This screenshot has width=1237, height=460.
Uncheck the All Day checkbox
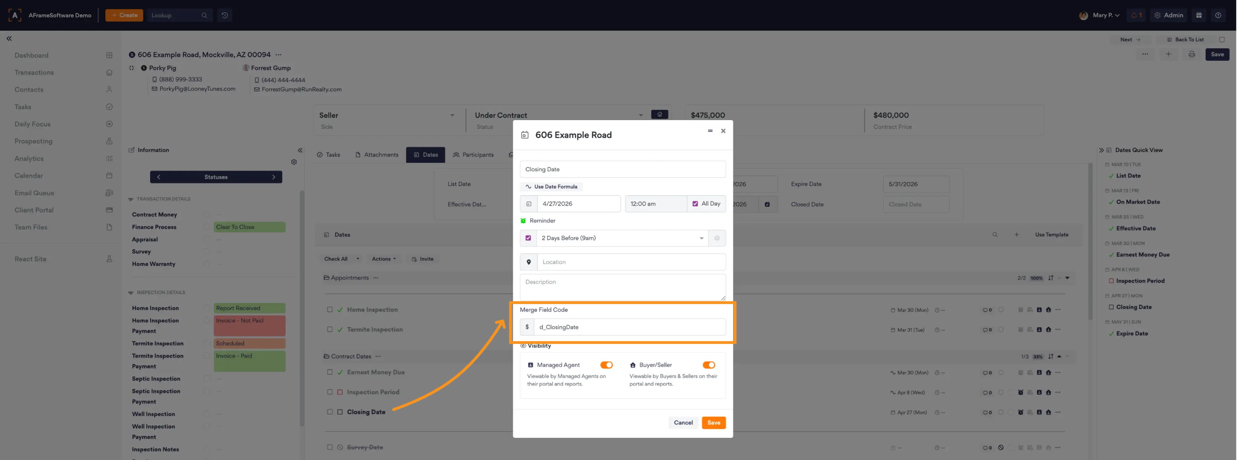[695, 204]
